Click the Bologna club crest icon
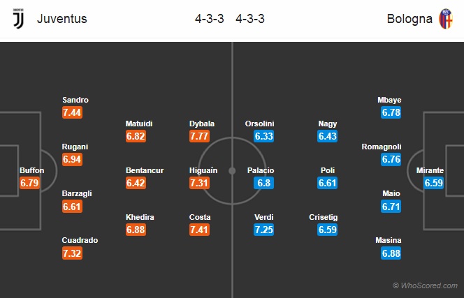Viewport: 464px width, 298px height. (x=446, y=19)
